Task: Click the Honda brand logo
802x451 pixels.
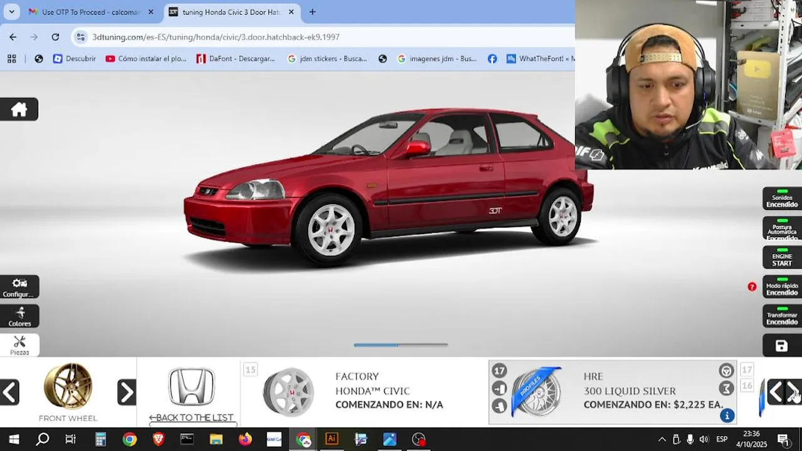Action: pos(192,386)
